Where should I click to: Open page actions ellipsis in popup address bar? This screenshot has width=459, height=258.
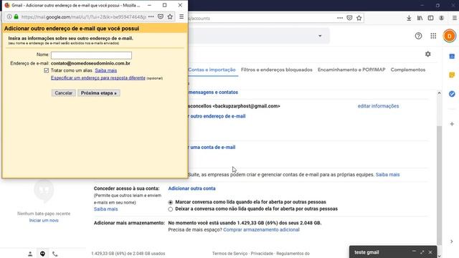click(x=151, y=16)
